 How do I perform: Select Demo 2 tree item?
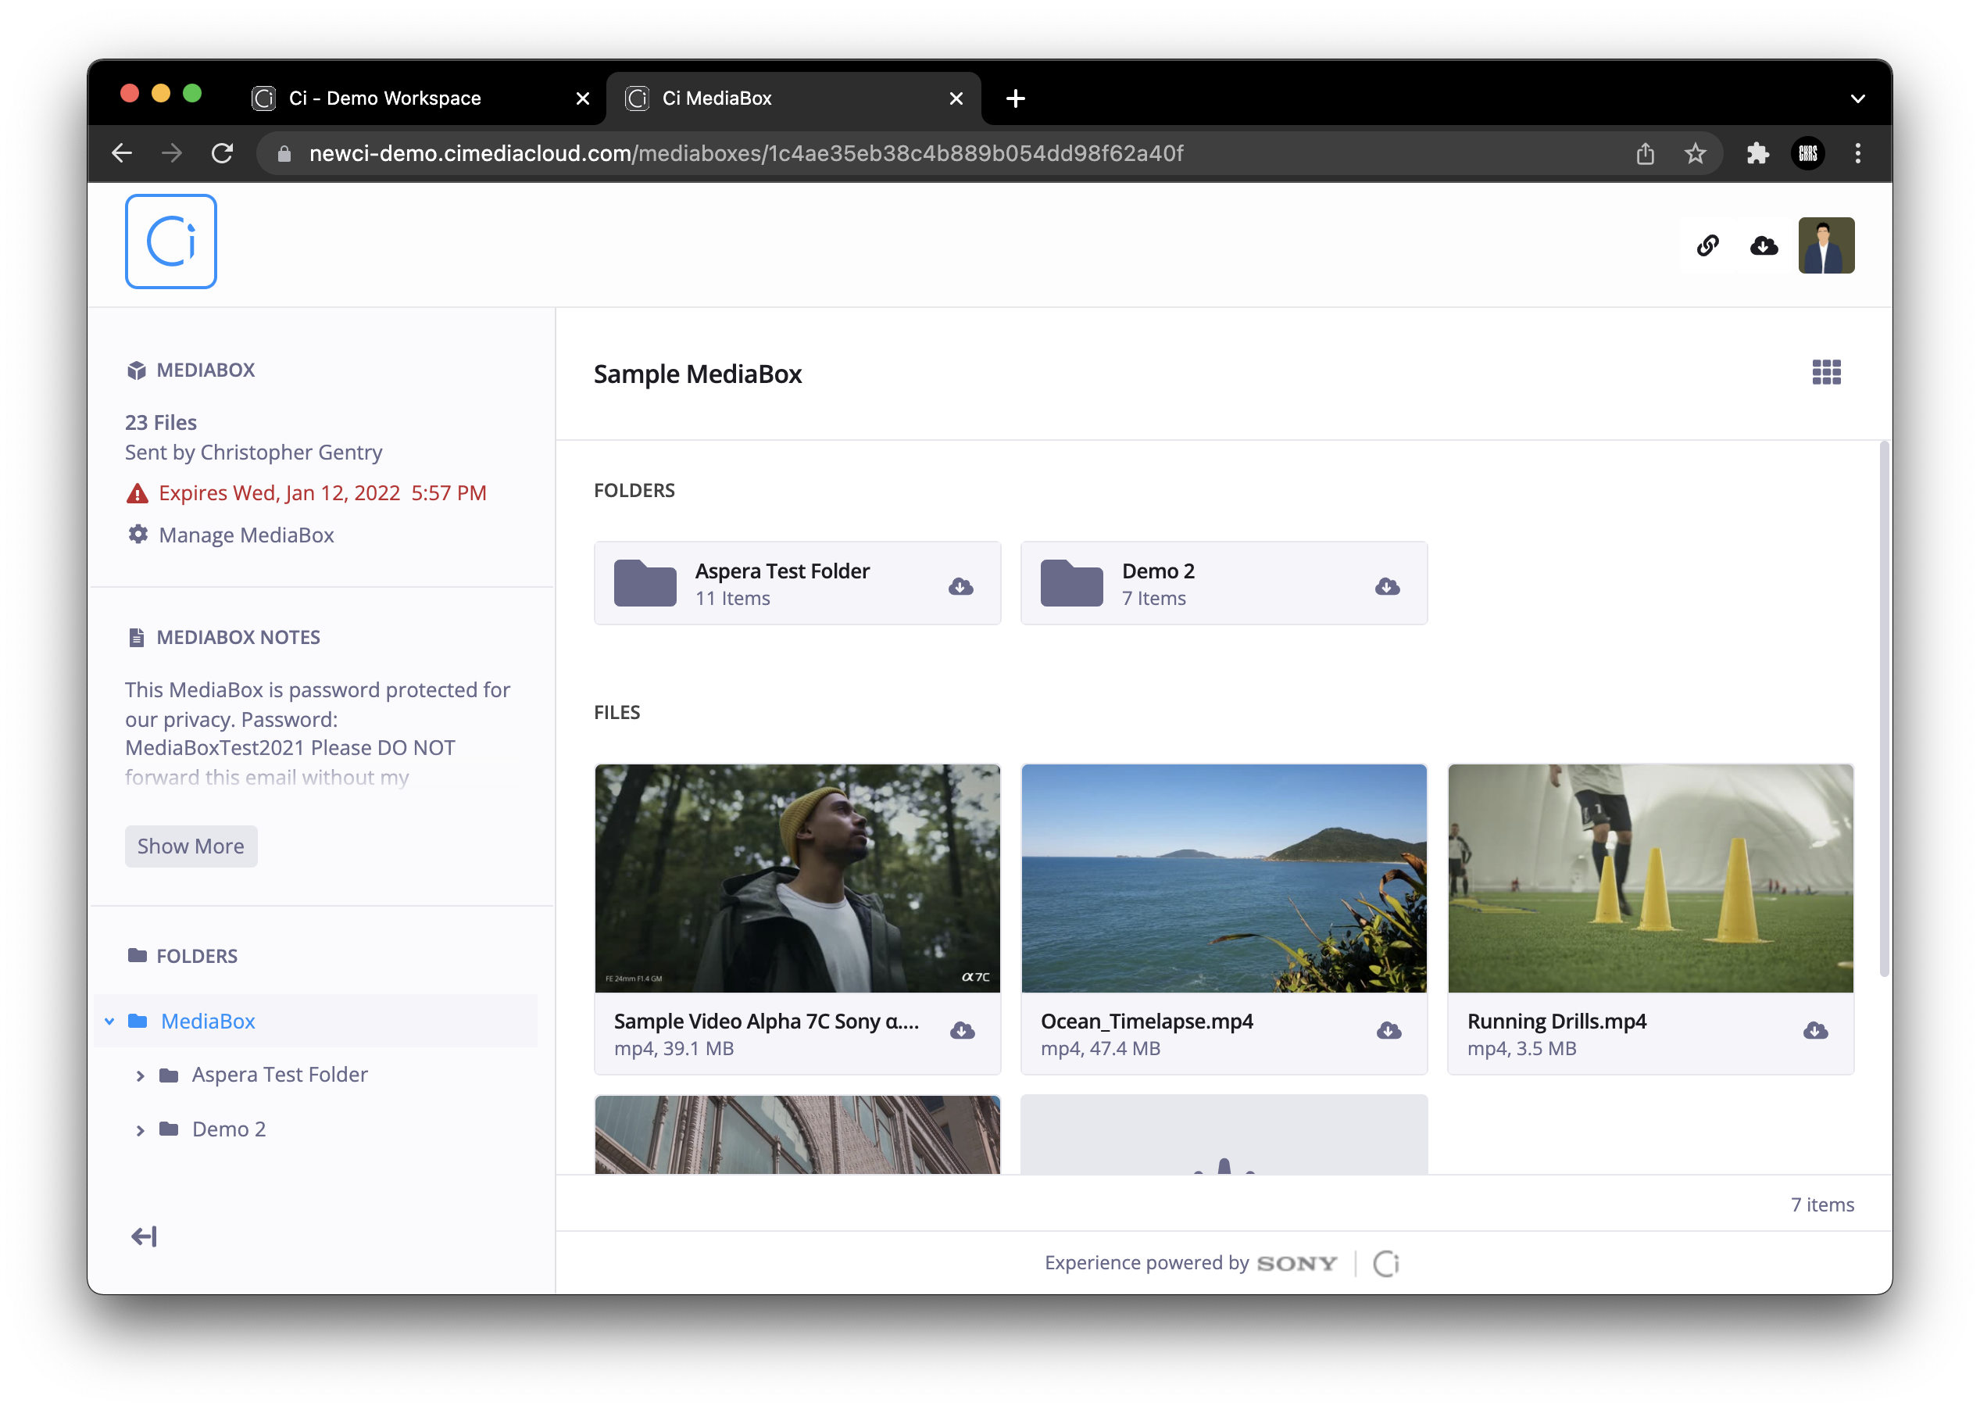tap(229, 1129)
